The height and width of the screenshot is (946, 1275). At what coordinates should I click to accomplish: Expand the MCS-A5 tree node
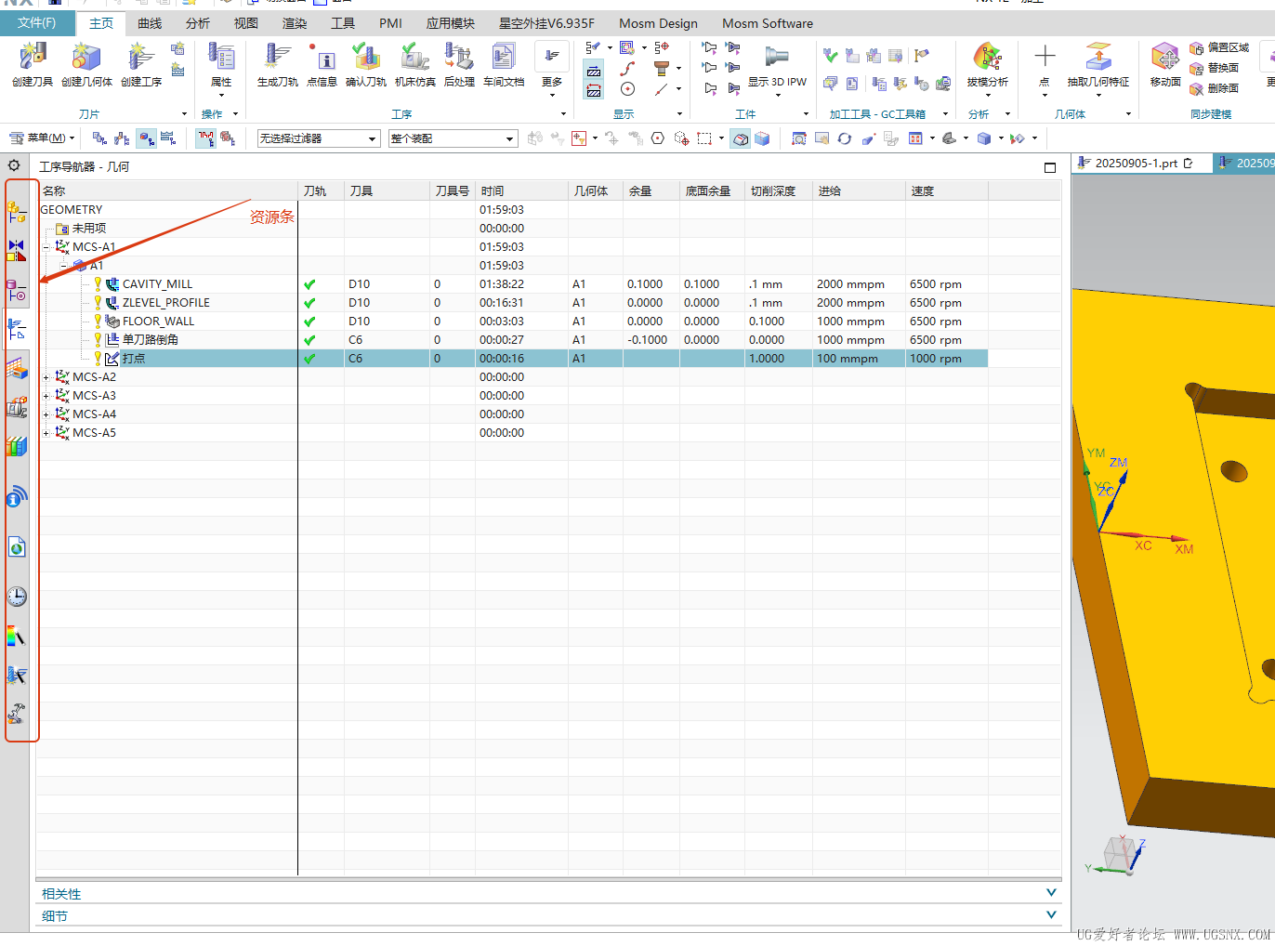(46, 433)
